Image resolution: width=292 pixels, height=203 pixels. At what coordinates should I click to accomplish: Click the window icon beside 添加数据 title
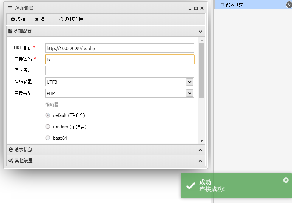click(x=10, y=8)
